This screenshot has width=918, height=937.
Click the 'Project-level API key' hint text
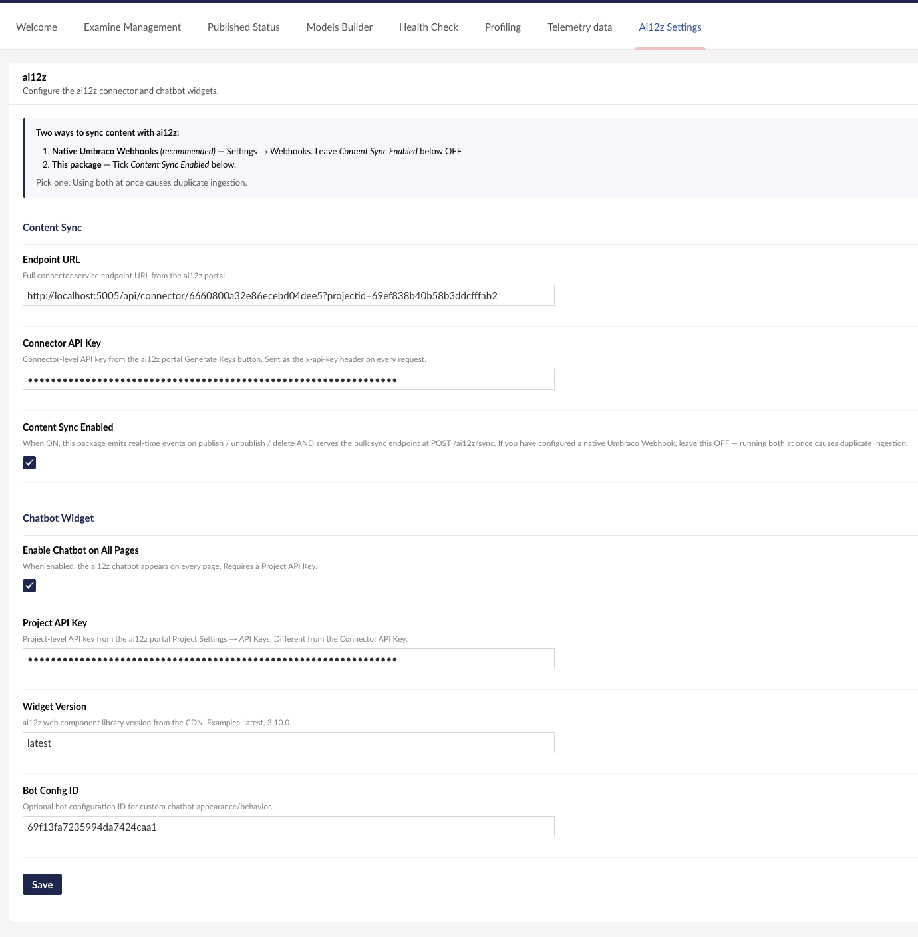click(x=215, y=639)
